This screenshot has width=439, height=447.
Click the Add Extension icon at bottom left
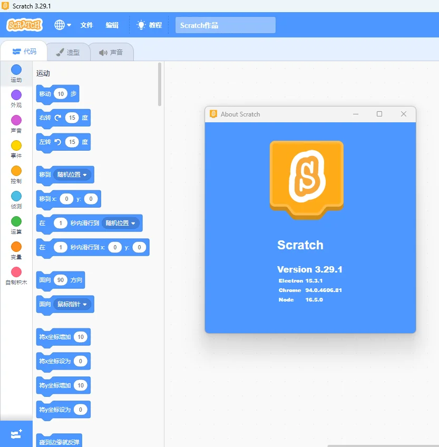click(16, 433)
